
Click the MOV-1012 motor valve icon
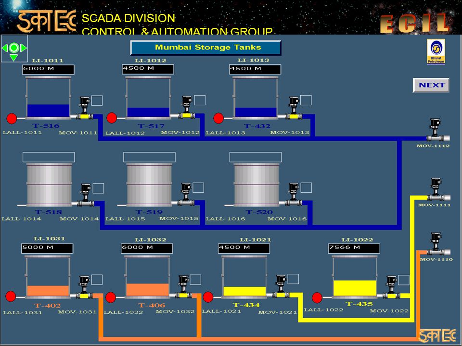(187, 107)
